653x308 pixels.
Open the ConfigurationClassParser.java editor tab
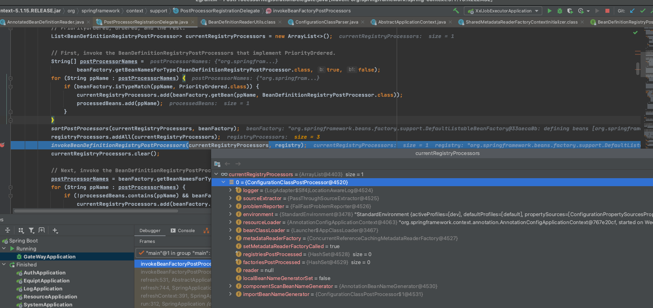[326, 22]
